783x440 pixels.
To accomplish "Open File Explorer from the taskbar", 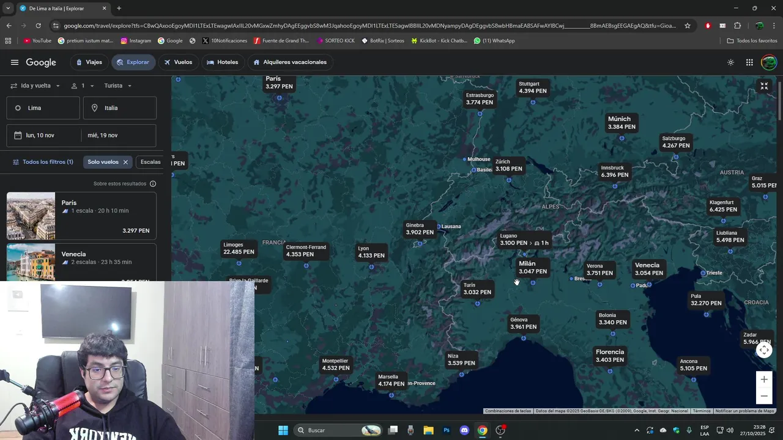I will click(428, 430).
